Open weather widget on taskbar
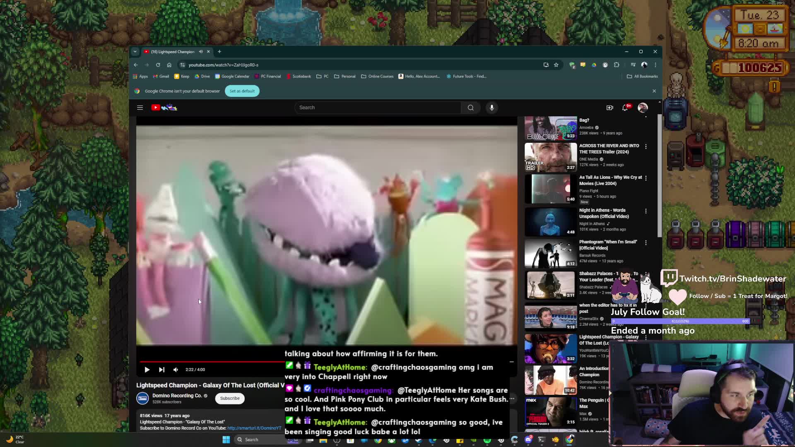The image size is (795, 447). [15, 440]
